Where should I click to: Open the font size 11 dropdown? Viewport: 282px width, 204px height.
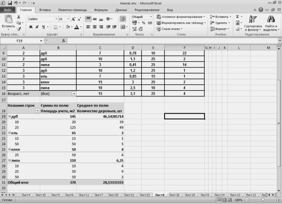[x=68, y=19]
